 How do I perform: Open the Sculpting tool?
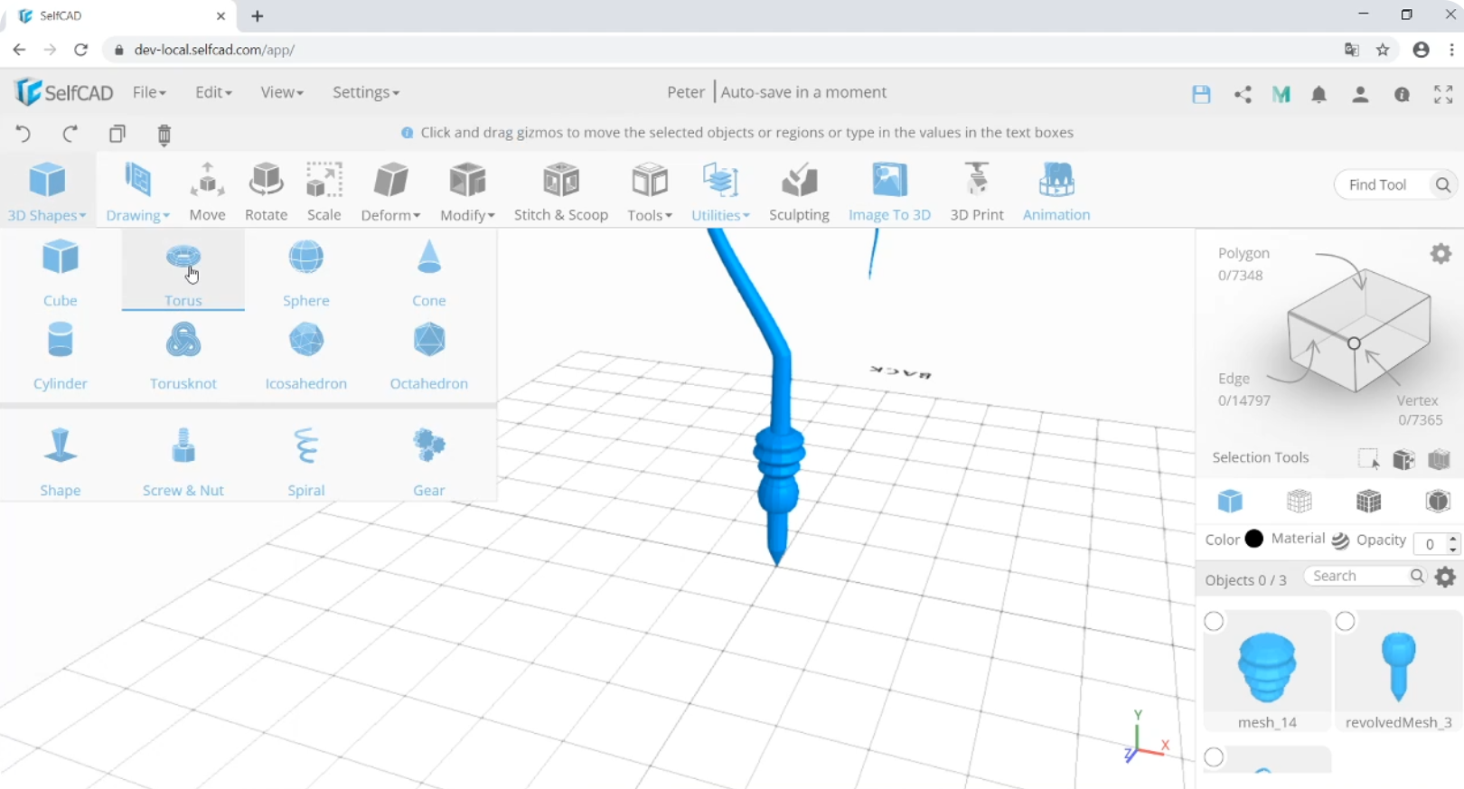[799, 192]
